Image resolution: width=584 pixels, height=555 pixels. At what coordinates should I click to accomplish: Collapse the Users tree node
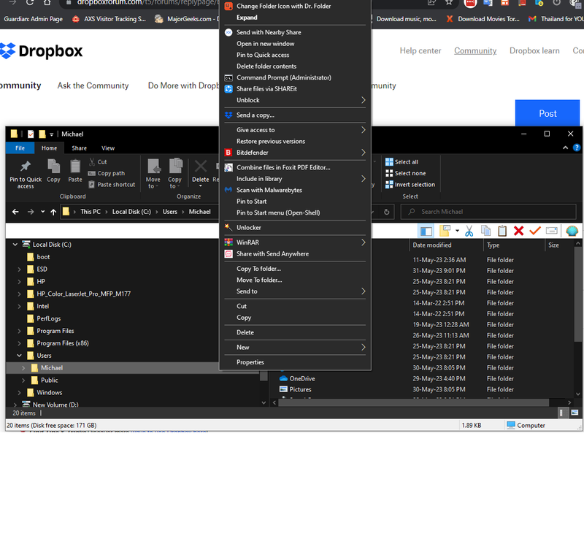coord(20,356)
